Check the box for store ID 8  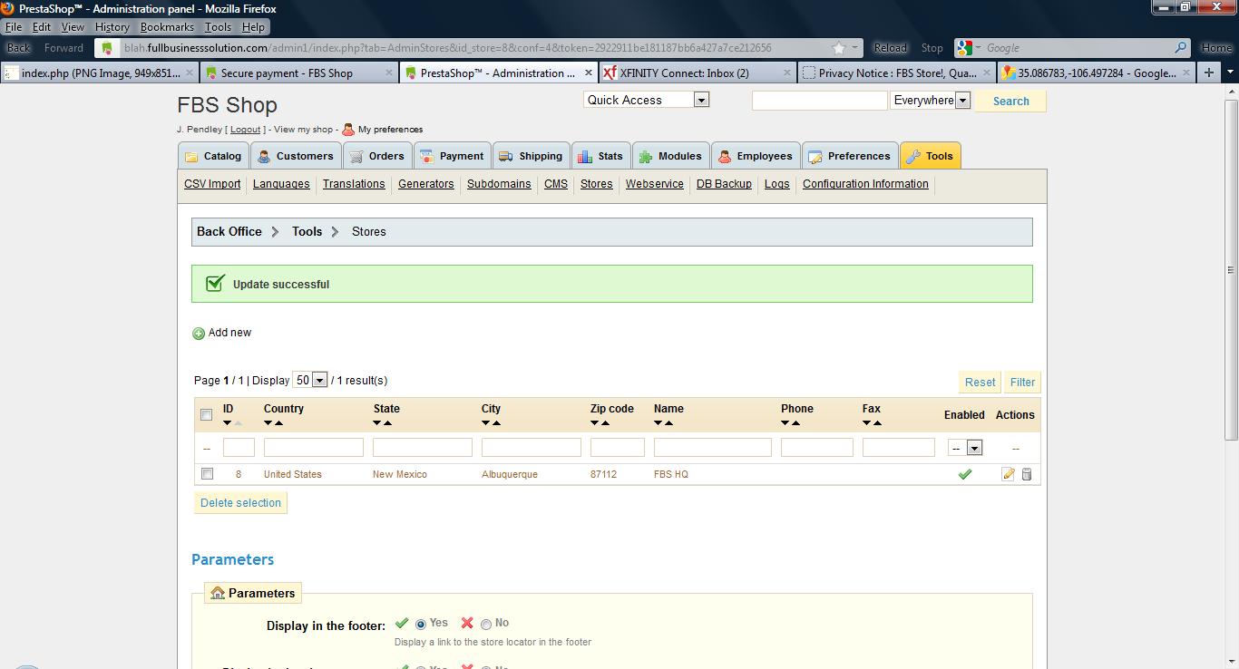[x=207, y=474]
